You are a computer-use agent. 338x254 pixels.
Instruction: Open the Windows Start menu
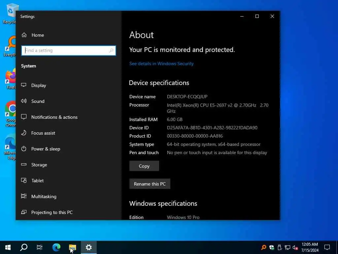click(x=8, y=247)
